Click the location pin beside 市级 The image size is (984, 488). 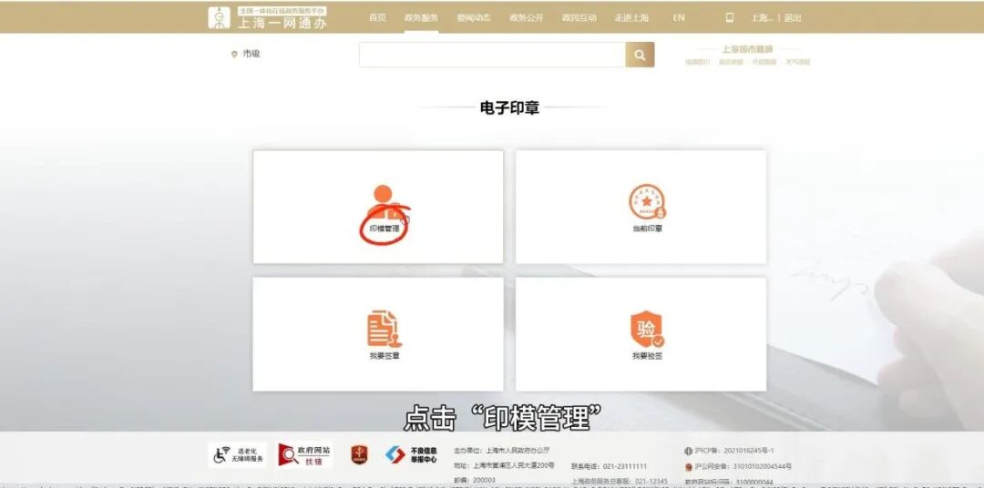coord(235,55)
